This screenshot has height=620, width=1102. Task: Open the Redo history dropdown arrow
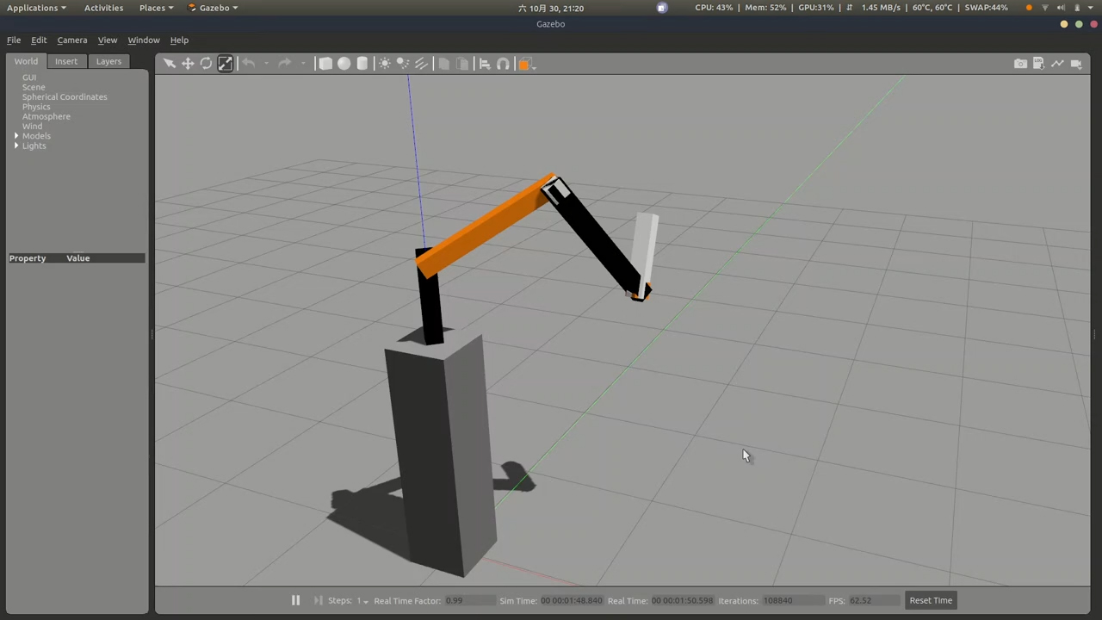pos(302,64)
